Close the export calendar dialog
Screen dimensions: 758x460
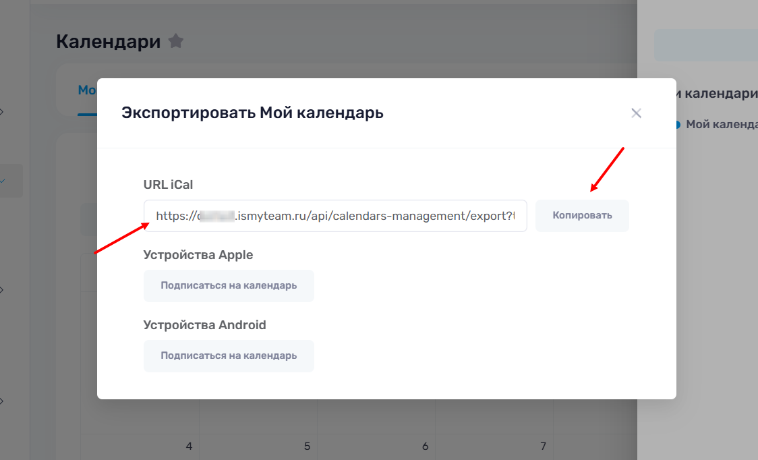tap(635, 113)
